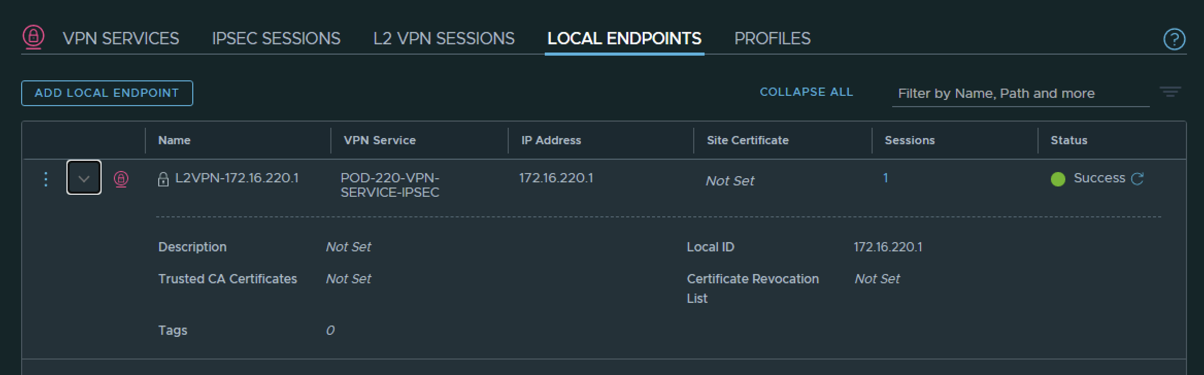Click the Status column header

pyautogui.click(x=1068, y=140)
